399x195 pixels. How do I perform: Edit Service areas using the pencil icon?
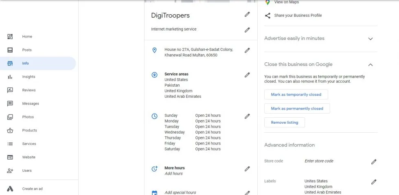(x=247, y=75)
